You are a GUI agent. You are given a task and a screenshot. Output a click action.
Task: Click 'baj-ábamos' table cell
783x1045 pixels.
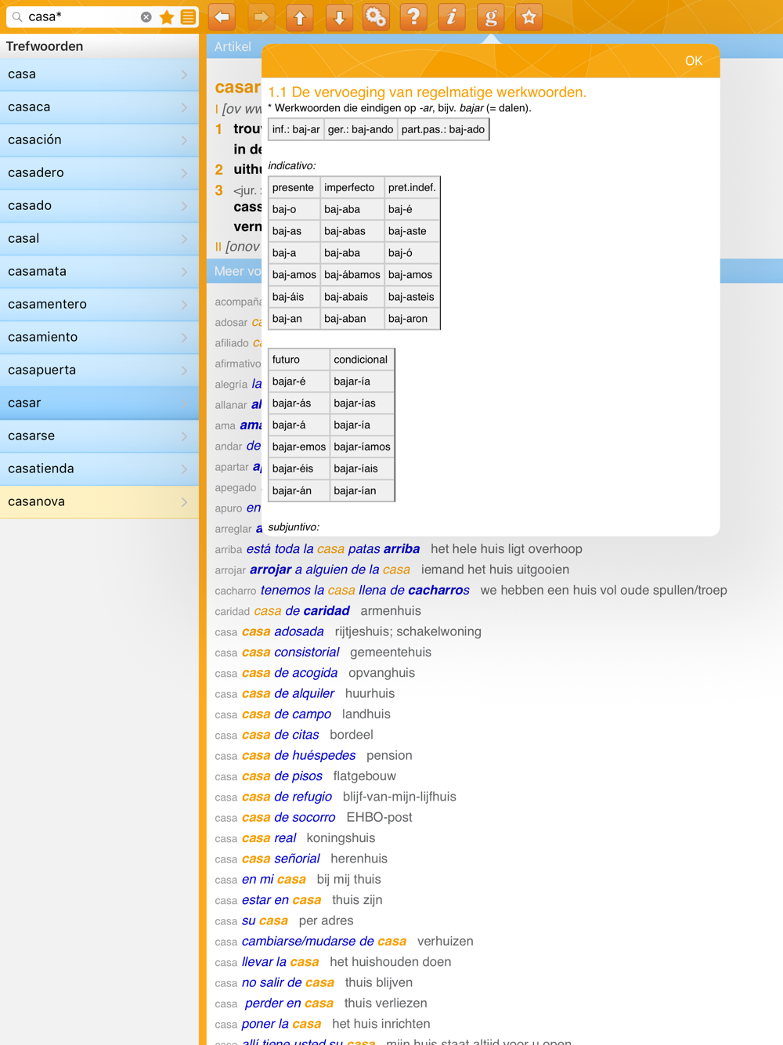click(x=352, y=275)
